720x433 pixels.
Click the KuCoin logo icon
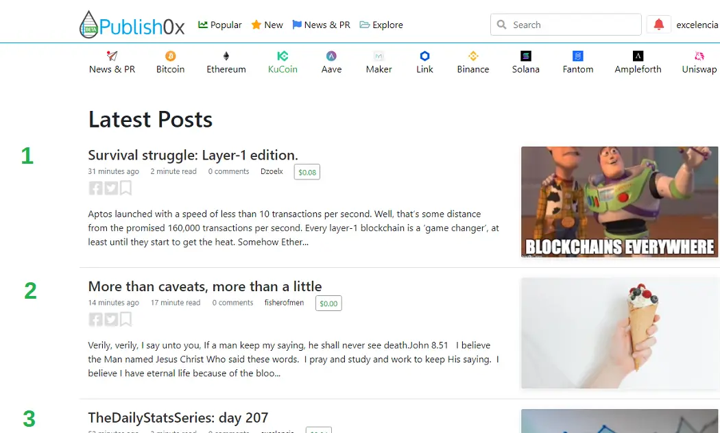[x=283, y=56]
